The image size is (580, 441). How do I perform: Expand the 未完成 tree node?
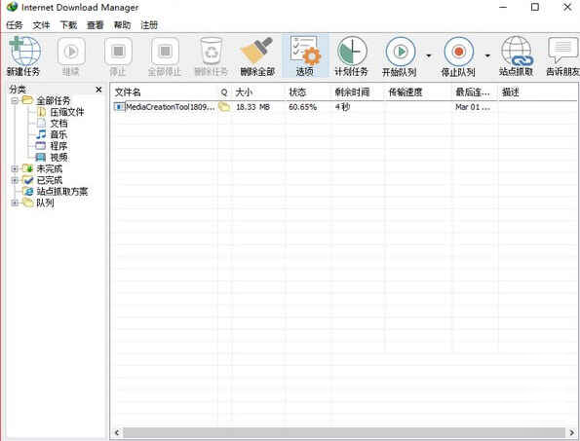tap(15, 168)
